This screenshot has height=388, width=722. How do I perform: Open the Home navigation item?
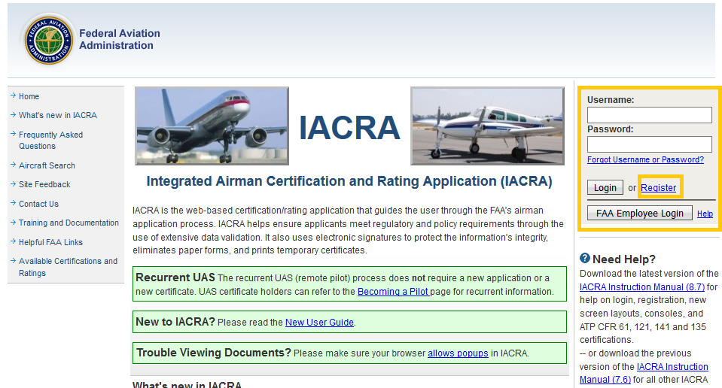click(x=29, y=96)
